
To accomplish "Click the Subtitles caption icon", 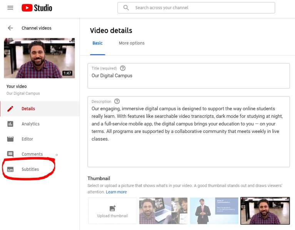I will 10,169.
